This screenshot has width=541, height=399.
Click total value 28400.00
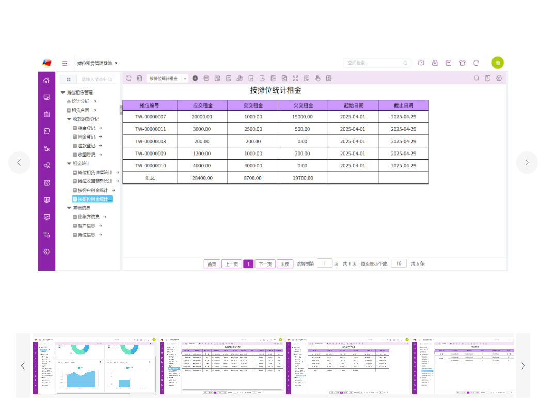click(x=202, y=178)
